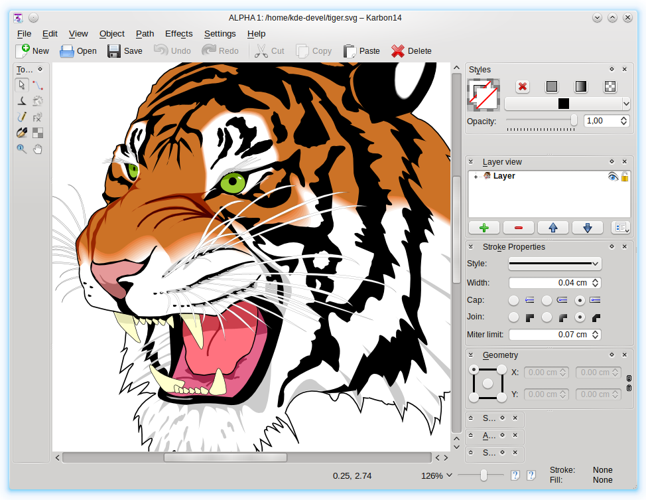646x500 pixels.
Task: Select the middle Cap radio (round cap)
Action: [x=547, y=300]
